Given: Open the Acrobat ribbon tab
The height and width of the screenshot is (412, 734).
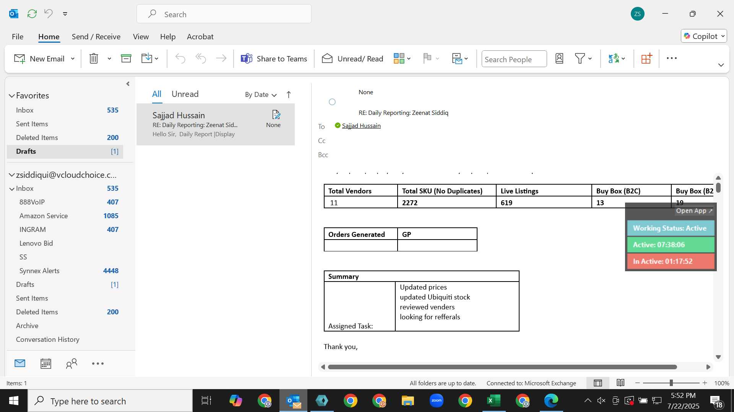Looking at the screenshot, I should (x=200, y=37).
